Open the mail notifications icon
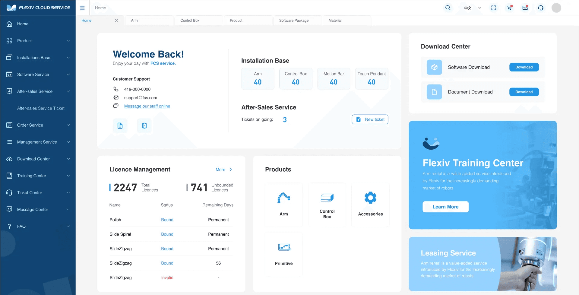This screenshot has height=295, width=579. tap(525, 8)
